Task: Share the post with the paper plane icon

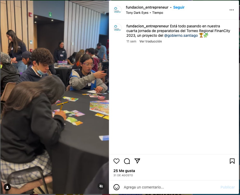Action: coord(137,161)
